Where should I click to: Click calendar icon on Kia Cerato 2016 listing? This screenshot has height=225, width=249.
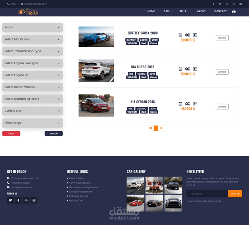(x=180, y=104)
